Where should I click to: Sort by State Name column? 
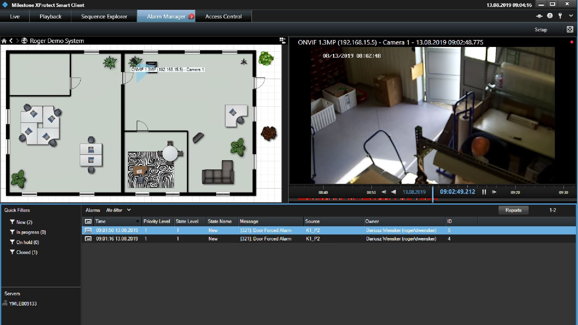(x=222, y=221)
